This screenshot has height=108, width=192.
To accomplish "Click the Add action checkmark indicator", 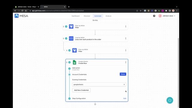I will pos(69,69).
